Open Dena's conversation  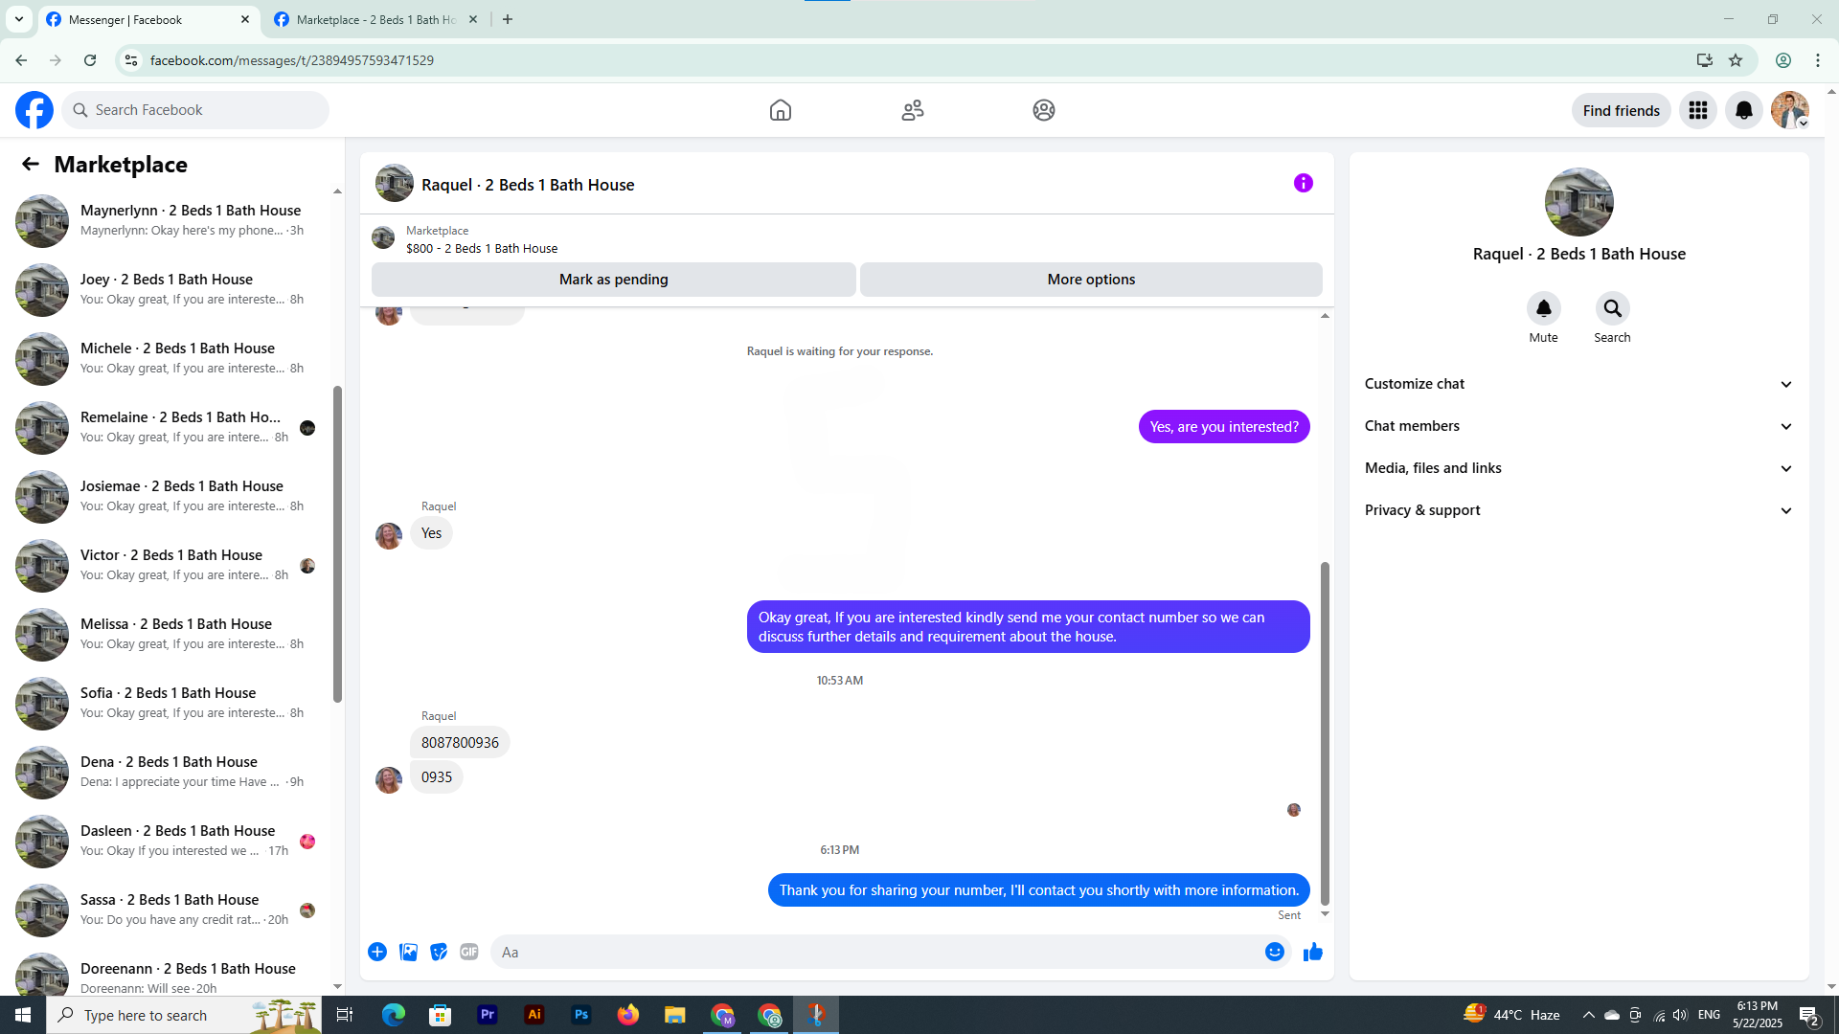point(170,772)
